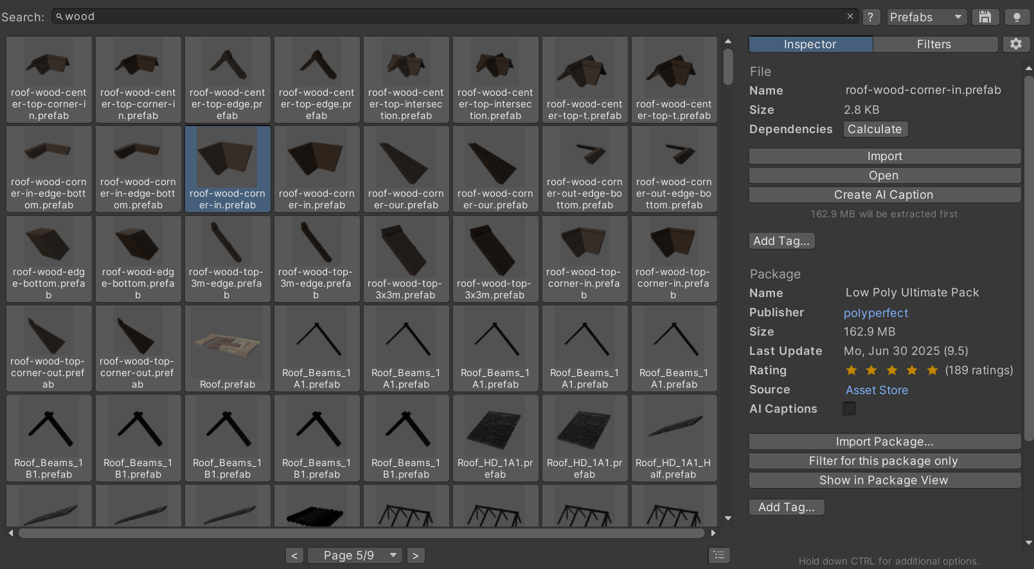Click the grid scroll up arrow
The image size is (1034, 569).
click(728, 41)
